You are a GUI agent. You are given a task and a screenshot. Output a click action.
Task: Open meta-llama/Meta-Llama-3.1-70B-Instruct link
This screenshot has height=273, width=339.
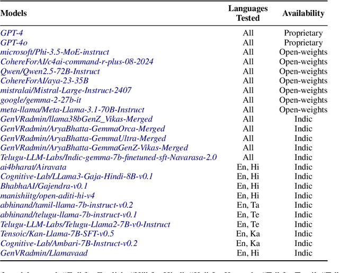(72, 110)
